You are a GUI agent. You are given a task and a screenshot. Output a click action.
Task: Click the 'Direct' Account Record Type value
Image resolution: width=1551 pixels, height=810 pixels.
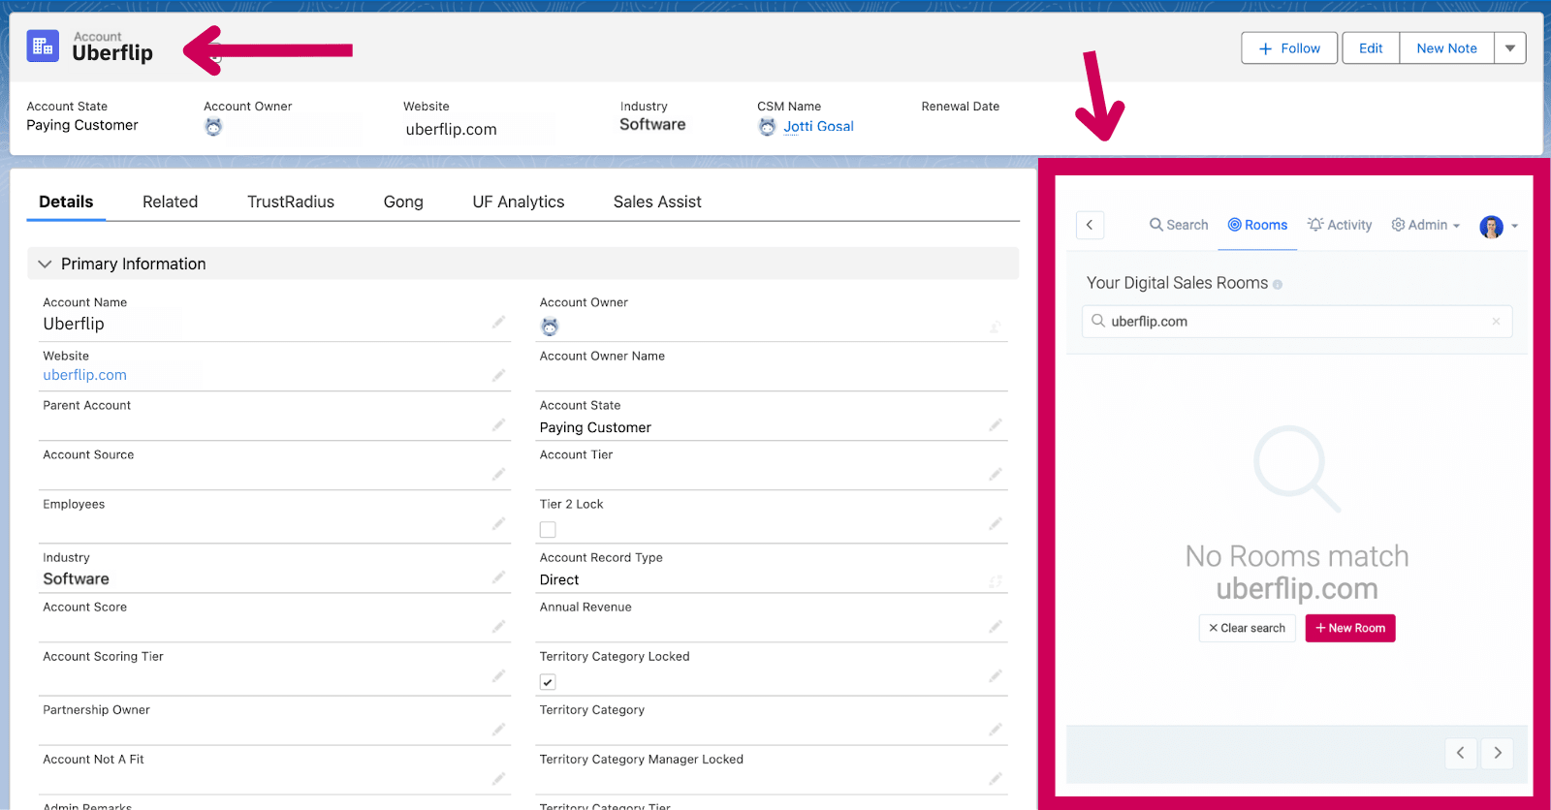[x=559, y=579]
